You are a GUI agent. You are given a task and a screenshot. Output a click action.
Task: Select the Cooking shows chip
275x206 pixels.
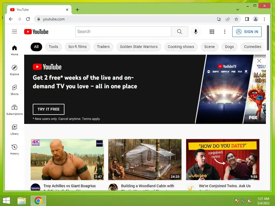click(181, 47)
